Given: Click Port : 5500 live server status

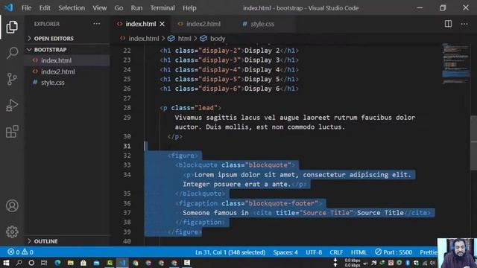Looking at the screenshot, I should (x=394, y=252).
